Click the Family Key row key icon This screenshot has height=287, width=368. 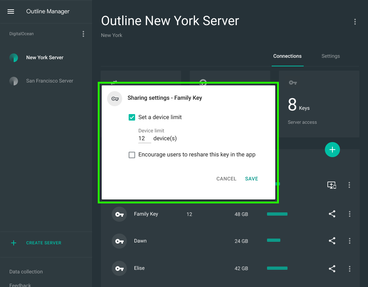point(119,214)
